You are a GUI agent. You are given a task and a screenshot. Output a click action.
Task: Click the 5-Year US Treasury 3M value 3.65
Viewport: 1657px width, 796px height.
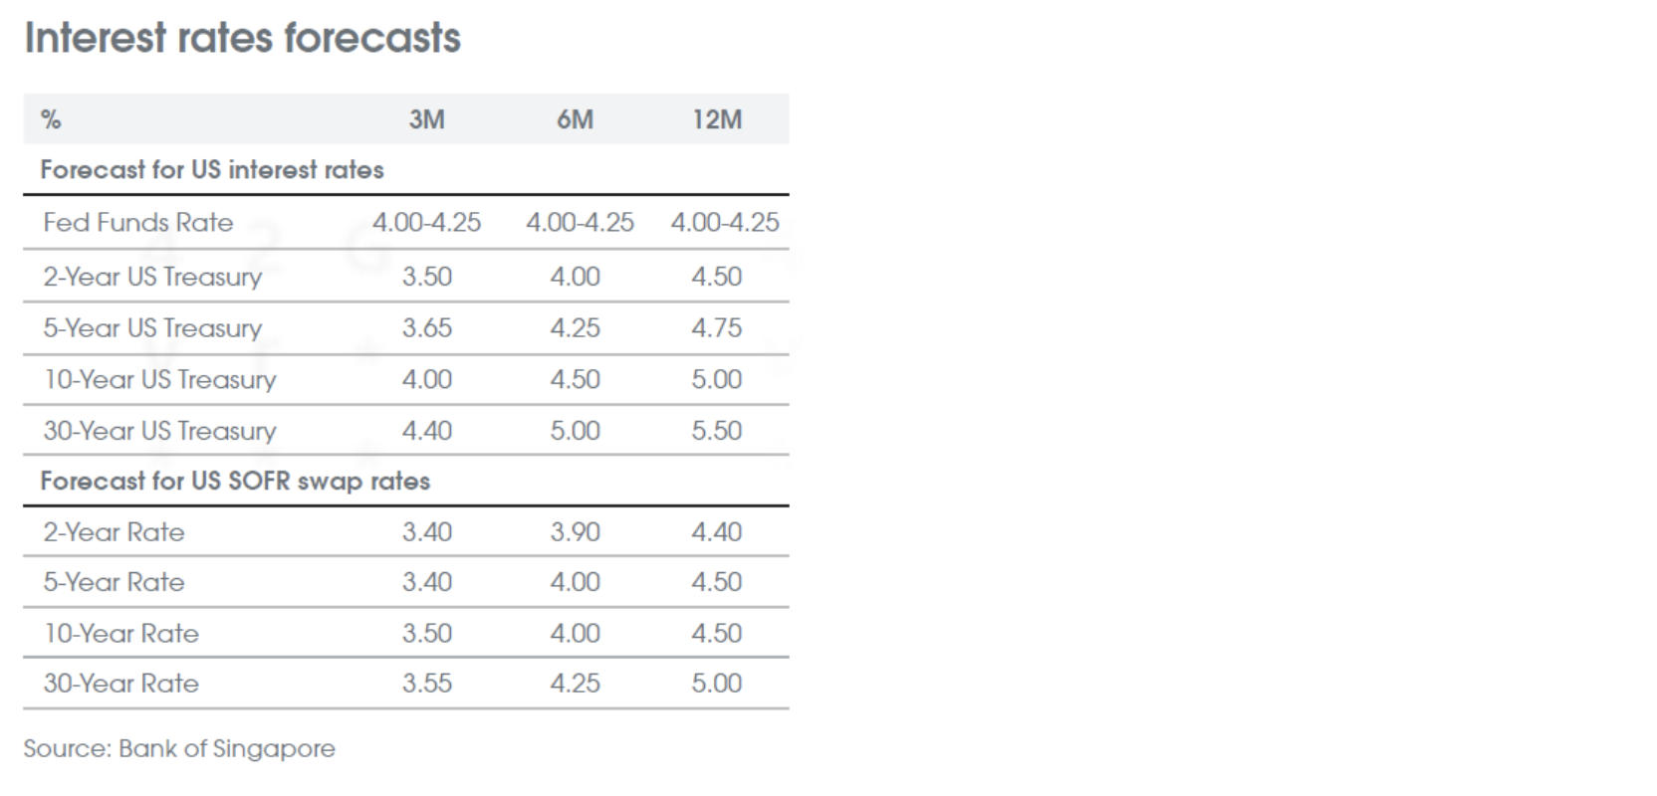coord(427,328)
